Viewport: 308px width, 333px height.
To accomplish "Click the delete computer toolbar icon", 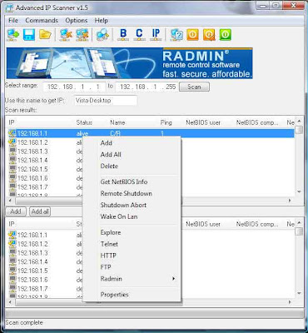I will pos(66,35).
